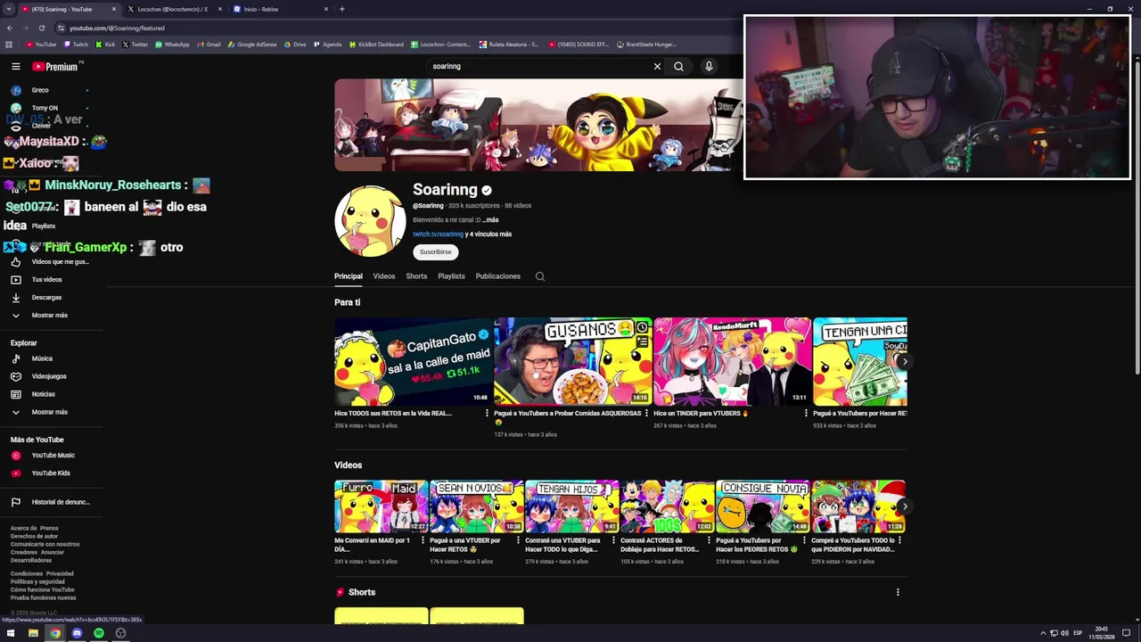The image size is (1141, 642).
Task: Open the Videojuegos sidebar icon
Action: point(15,376)
